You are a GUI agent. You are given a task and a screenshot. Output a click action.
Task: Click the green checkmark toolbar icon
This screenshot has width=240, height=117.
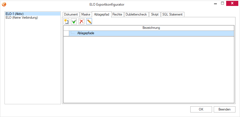coord(74,21)
